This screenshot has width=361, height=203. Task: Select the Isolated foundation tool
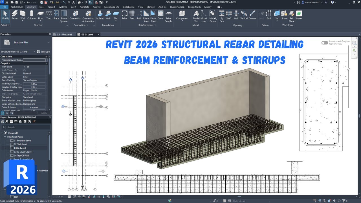100,15
